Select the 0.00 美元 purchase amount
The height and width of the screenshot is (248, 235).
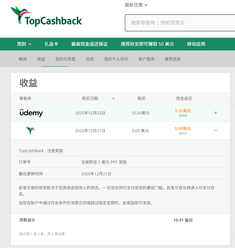pyautogui.click(x=140, y=131)
